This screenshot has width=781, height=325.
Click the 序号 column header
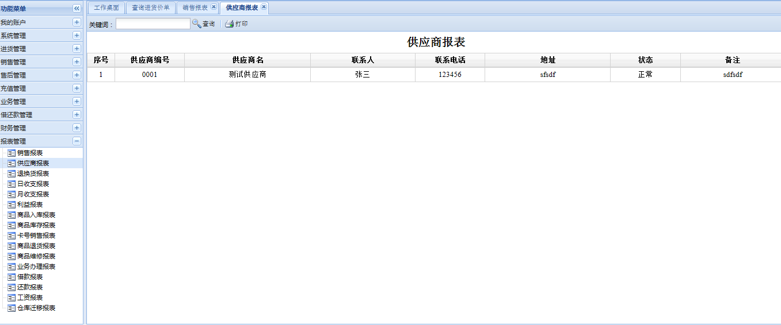point(101,60)
